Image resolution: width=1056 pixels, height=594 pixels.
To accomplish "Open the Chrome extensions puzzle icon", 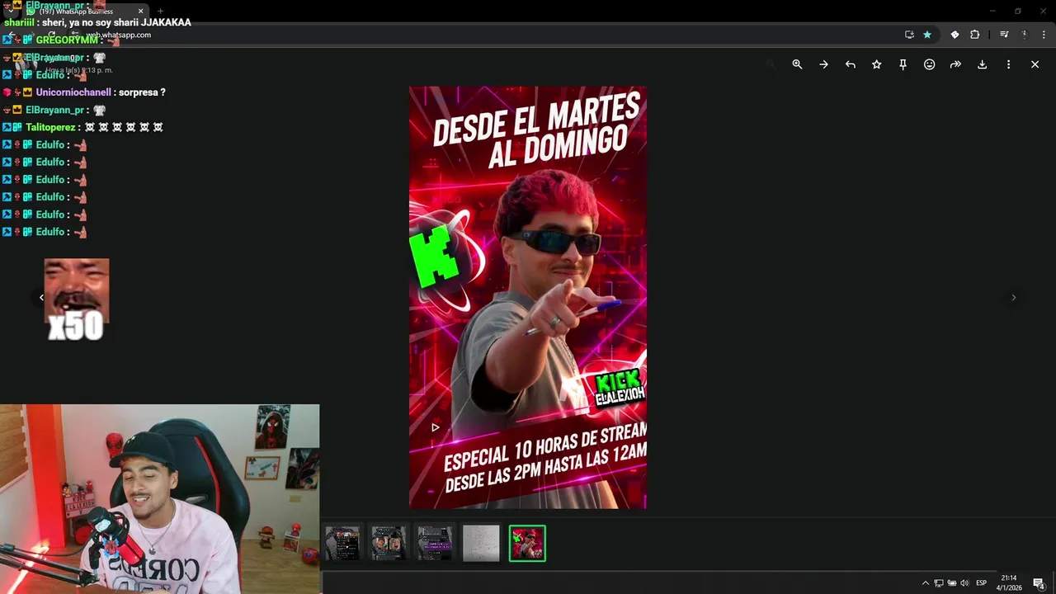I will pos(974,35).
